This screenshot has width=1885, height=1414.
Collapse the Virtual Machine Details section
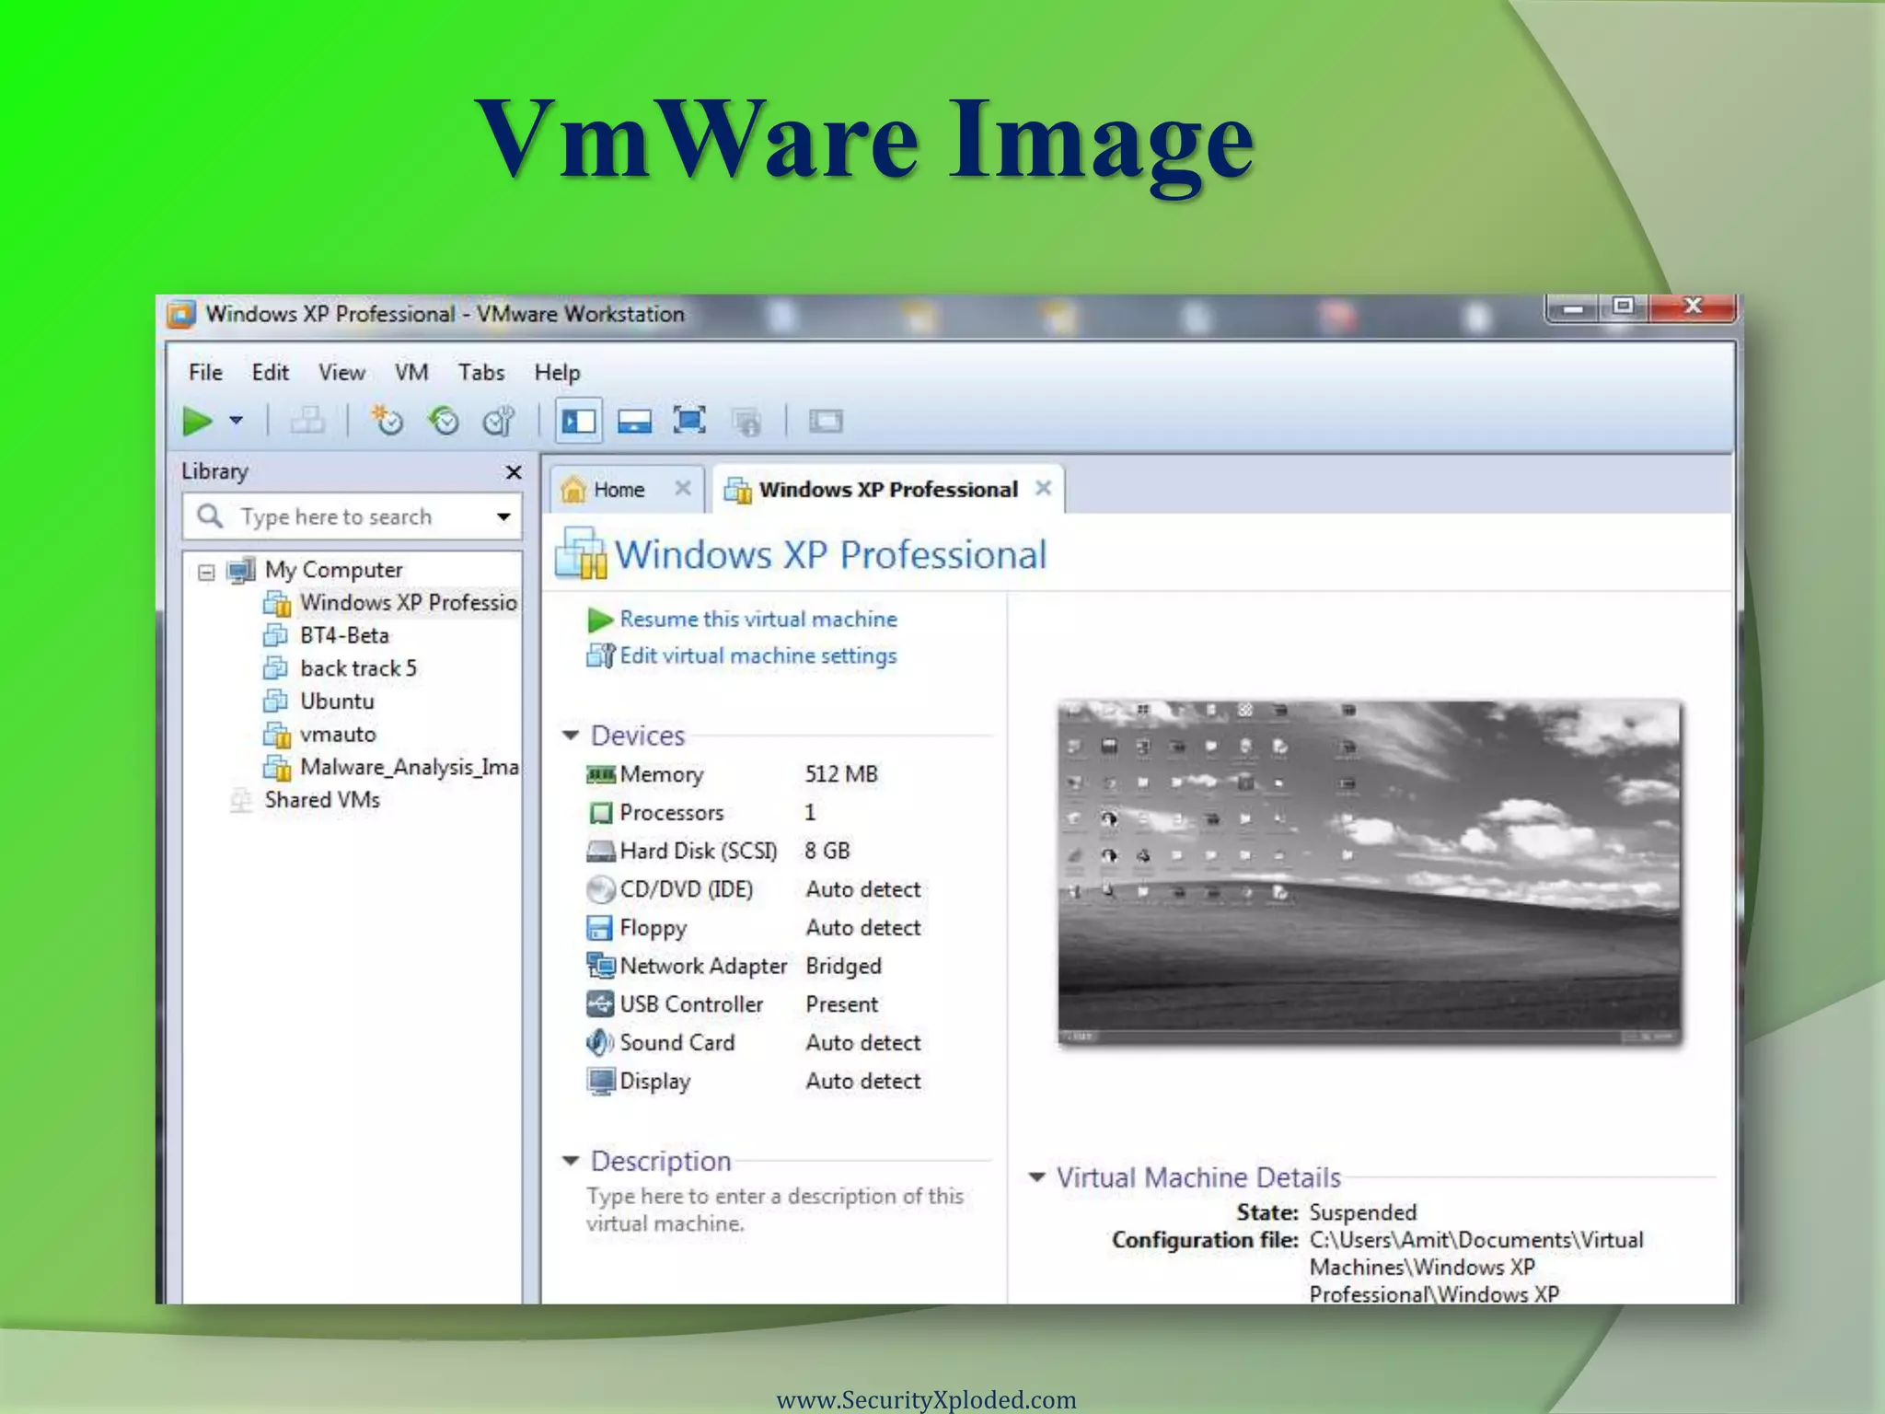click(x=1036, y=1177)
